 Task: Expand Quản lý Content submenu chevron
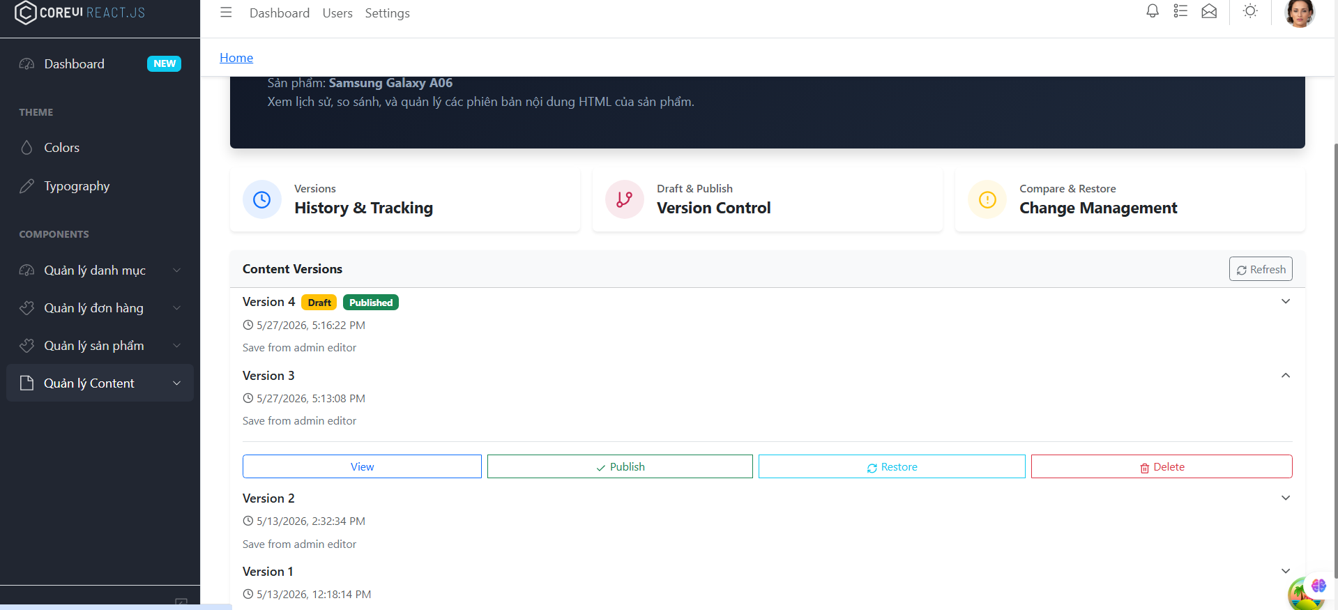click(177, 383)
